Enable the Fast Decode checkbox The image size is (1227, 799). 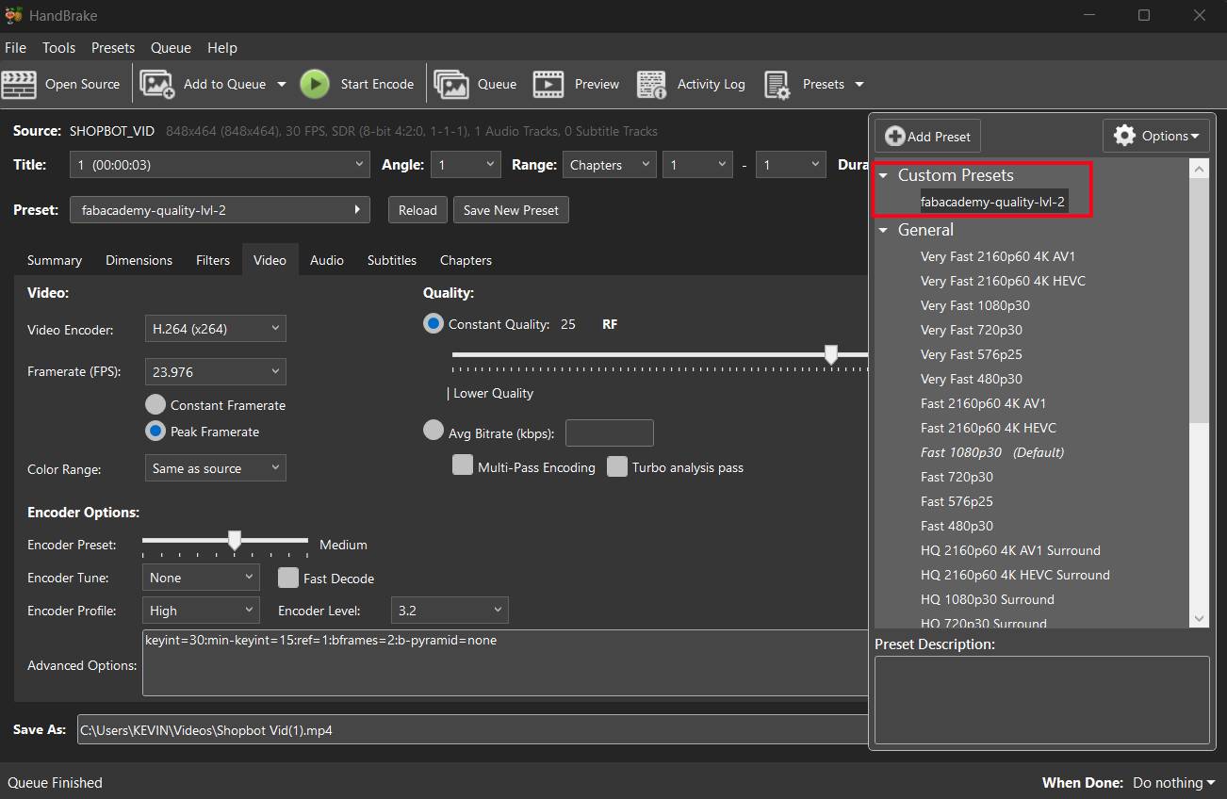tap(288, 578)
